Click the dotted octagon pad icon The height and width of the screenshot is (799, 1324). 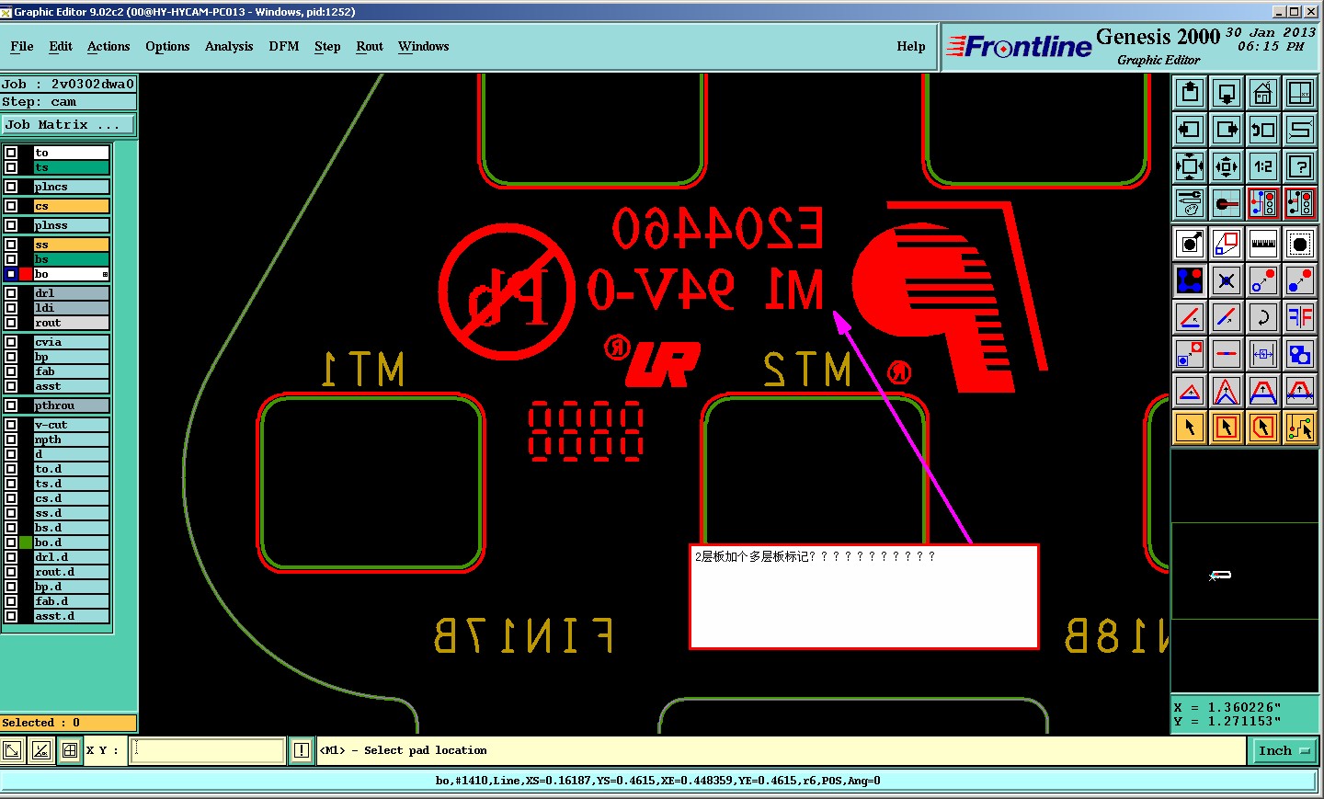[1300, 244]
